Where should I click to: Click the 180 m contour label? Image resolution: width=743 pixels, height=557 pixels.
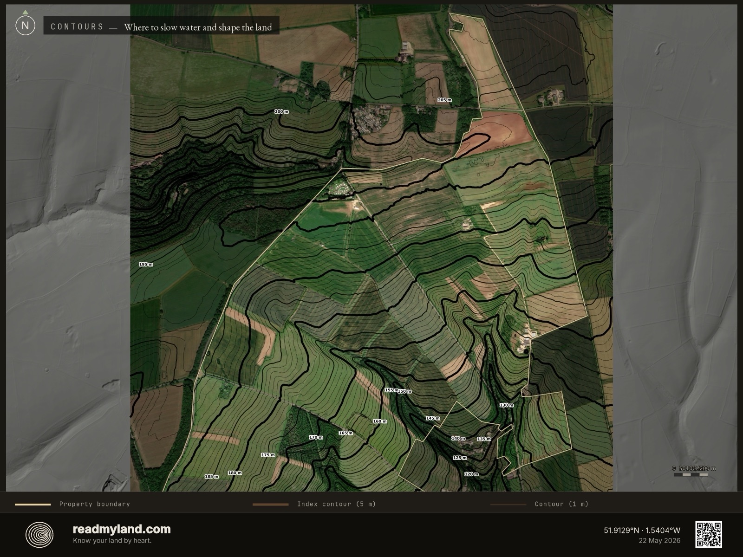(235, 473)
